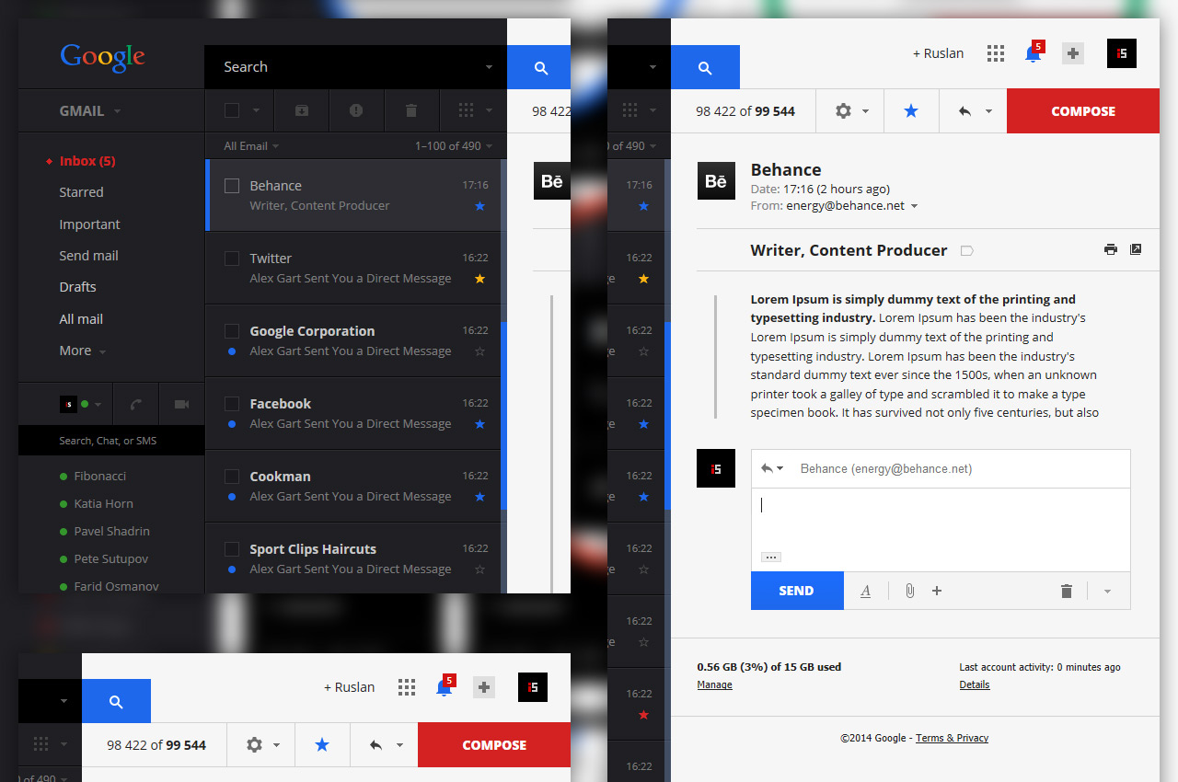Click the Search, Chat, or SMS field
1178x782 pixels.
(x=110, y=441)
